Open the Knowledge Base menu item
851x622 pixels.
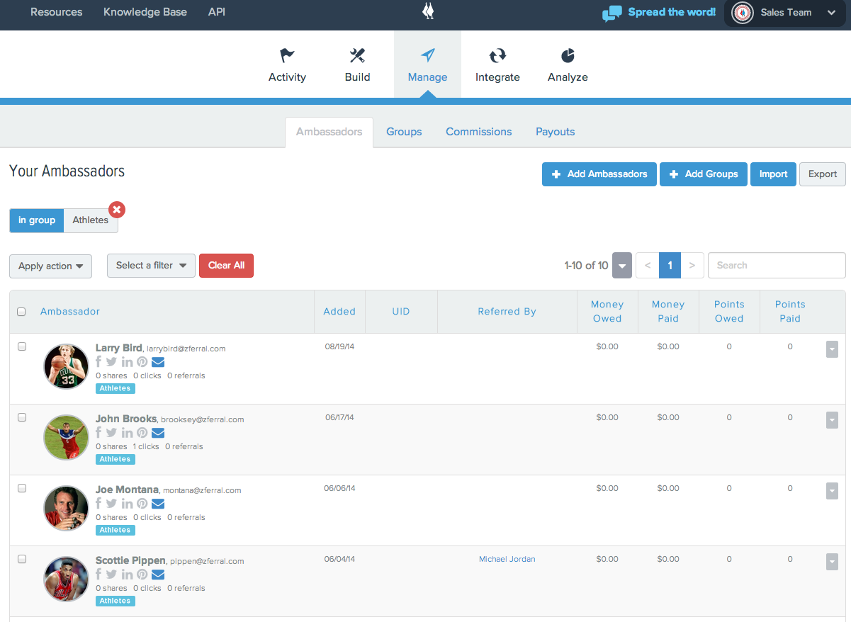[145, 12]
